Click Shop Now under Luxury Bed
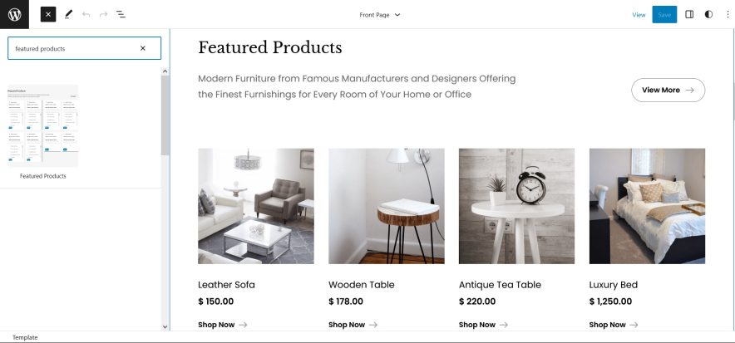735x343 pixels. click(x=614, y=325)
